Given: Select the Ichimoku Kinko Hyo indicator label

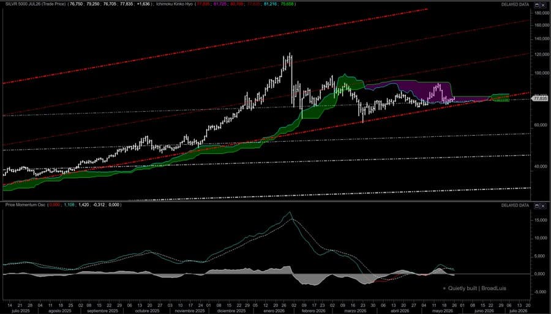Looking at the screenshot, I should (x=174, y=4).
